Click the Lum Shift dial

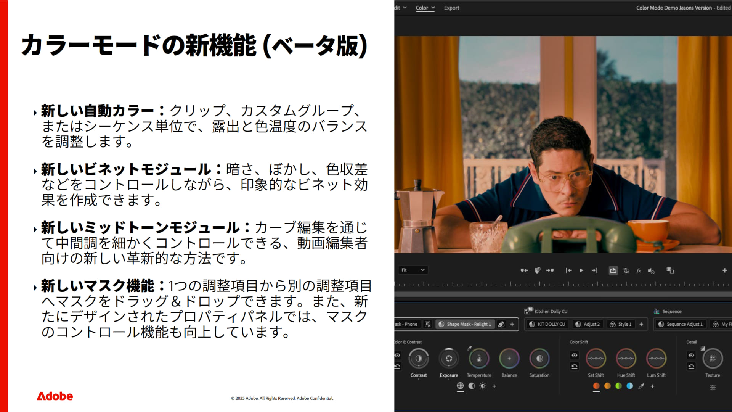tap(656, 358)
